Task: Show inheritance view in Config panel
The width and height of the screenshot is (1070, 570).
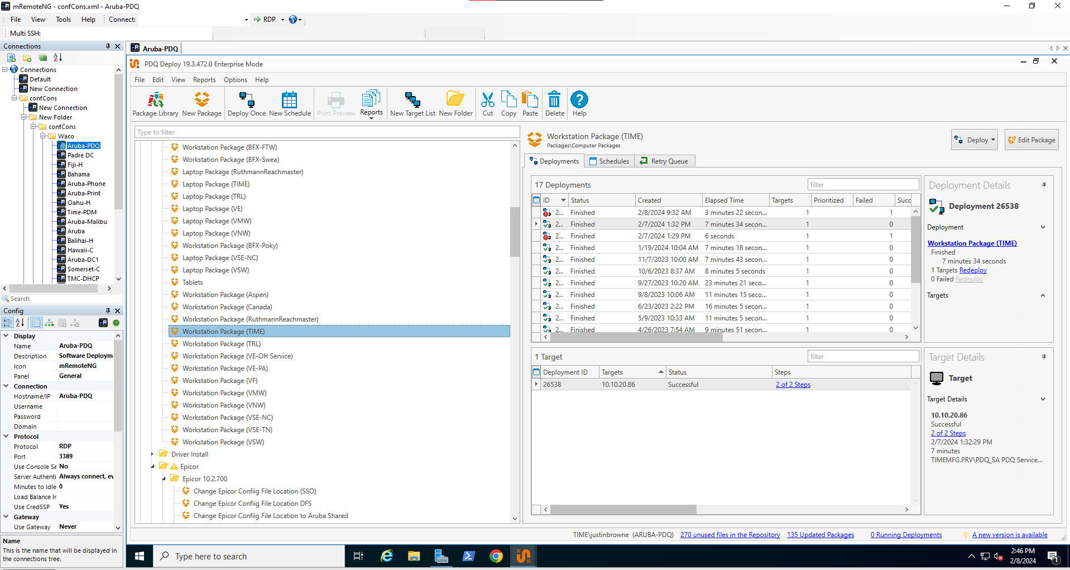Action: (49, 323)
